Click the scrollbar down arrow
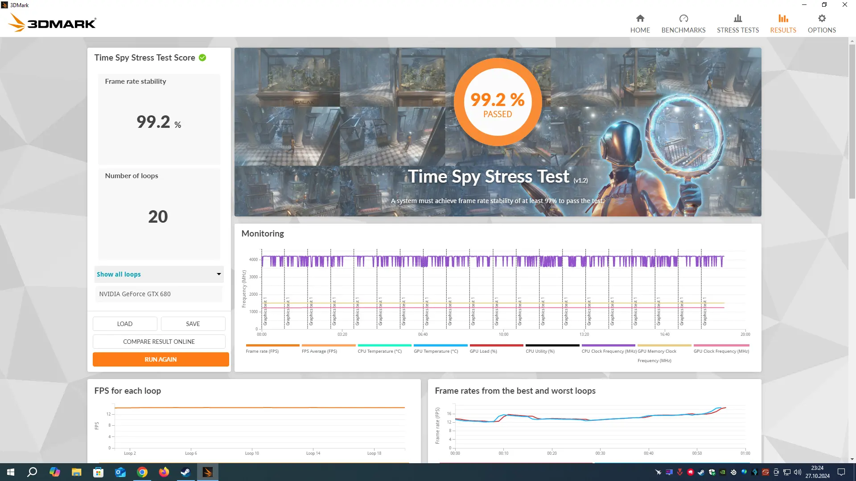 [x=852, y=459]
